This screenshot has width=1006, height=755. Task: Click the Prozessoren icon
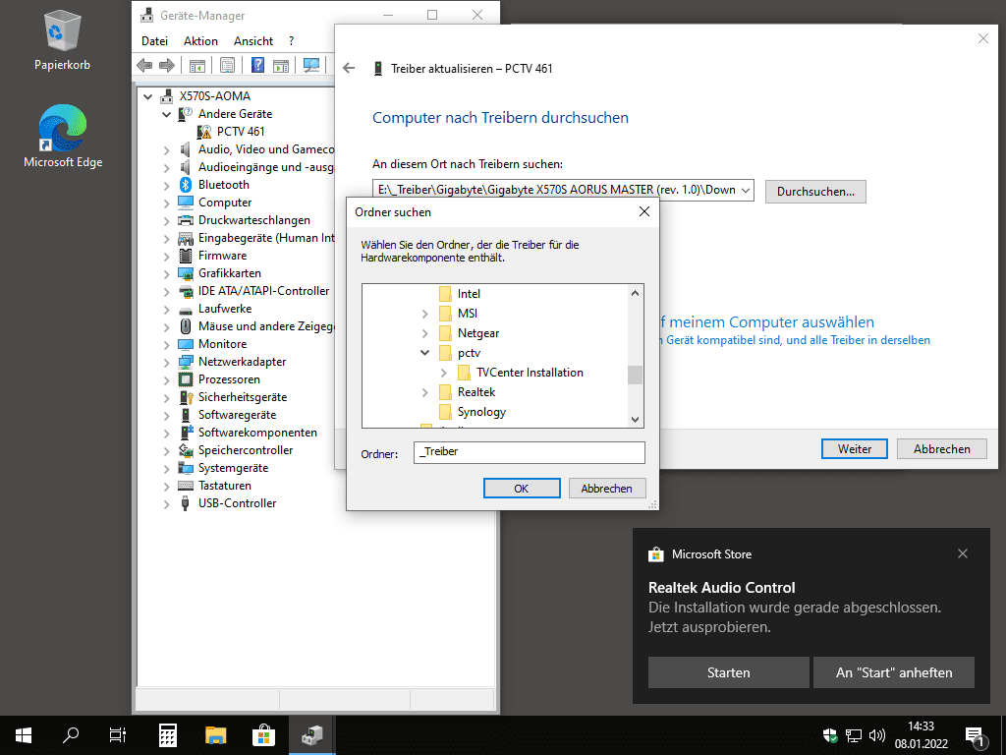click(x=186, y=379)
